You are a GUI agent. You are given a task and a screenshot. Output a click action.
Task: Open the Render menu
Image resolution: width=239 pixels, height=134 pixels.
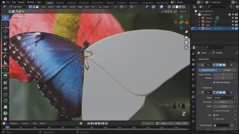pos(21,2)
